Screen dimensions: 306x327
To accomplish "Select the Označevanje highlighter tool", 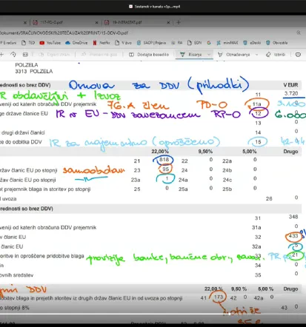I will tap(234, 55).
